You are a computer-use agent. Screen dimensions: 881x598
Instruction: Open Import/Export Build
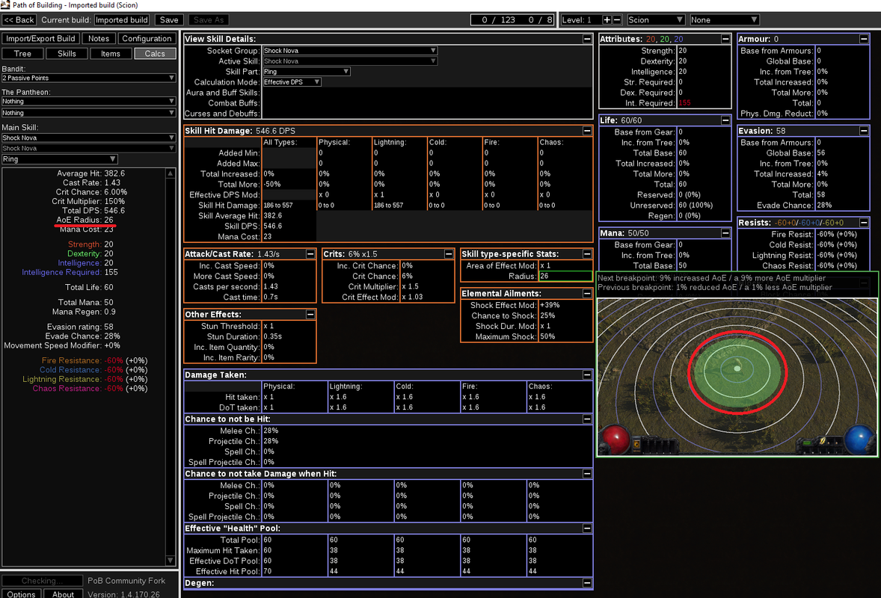[x=40, y=38]
